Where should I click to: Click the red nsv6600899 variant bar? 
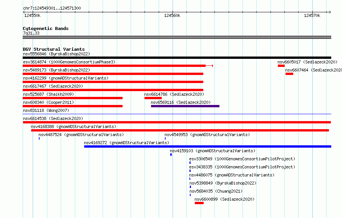pyautogui.click(x=199, y=203)
